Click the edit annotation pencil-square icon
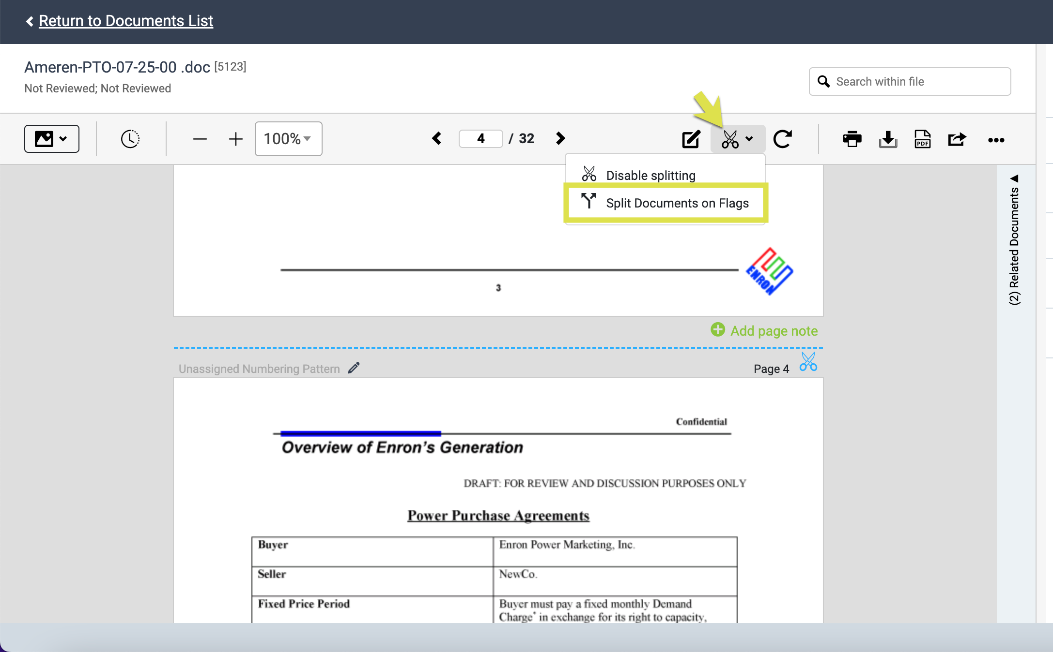Viewport: 1053px width, 652px height. [691, 139]
